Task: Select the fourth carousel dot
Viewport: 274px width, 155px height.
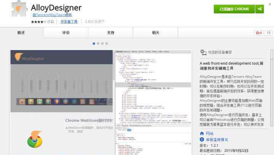Action: (107, 44)
